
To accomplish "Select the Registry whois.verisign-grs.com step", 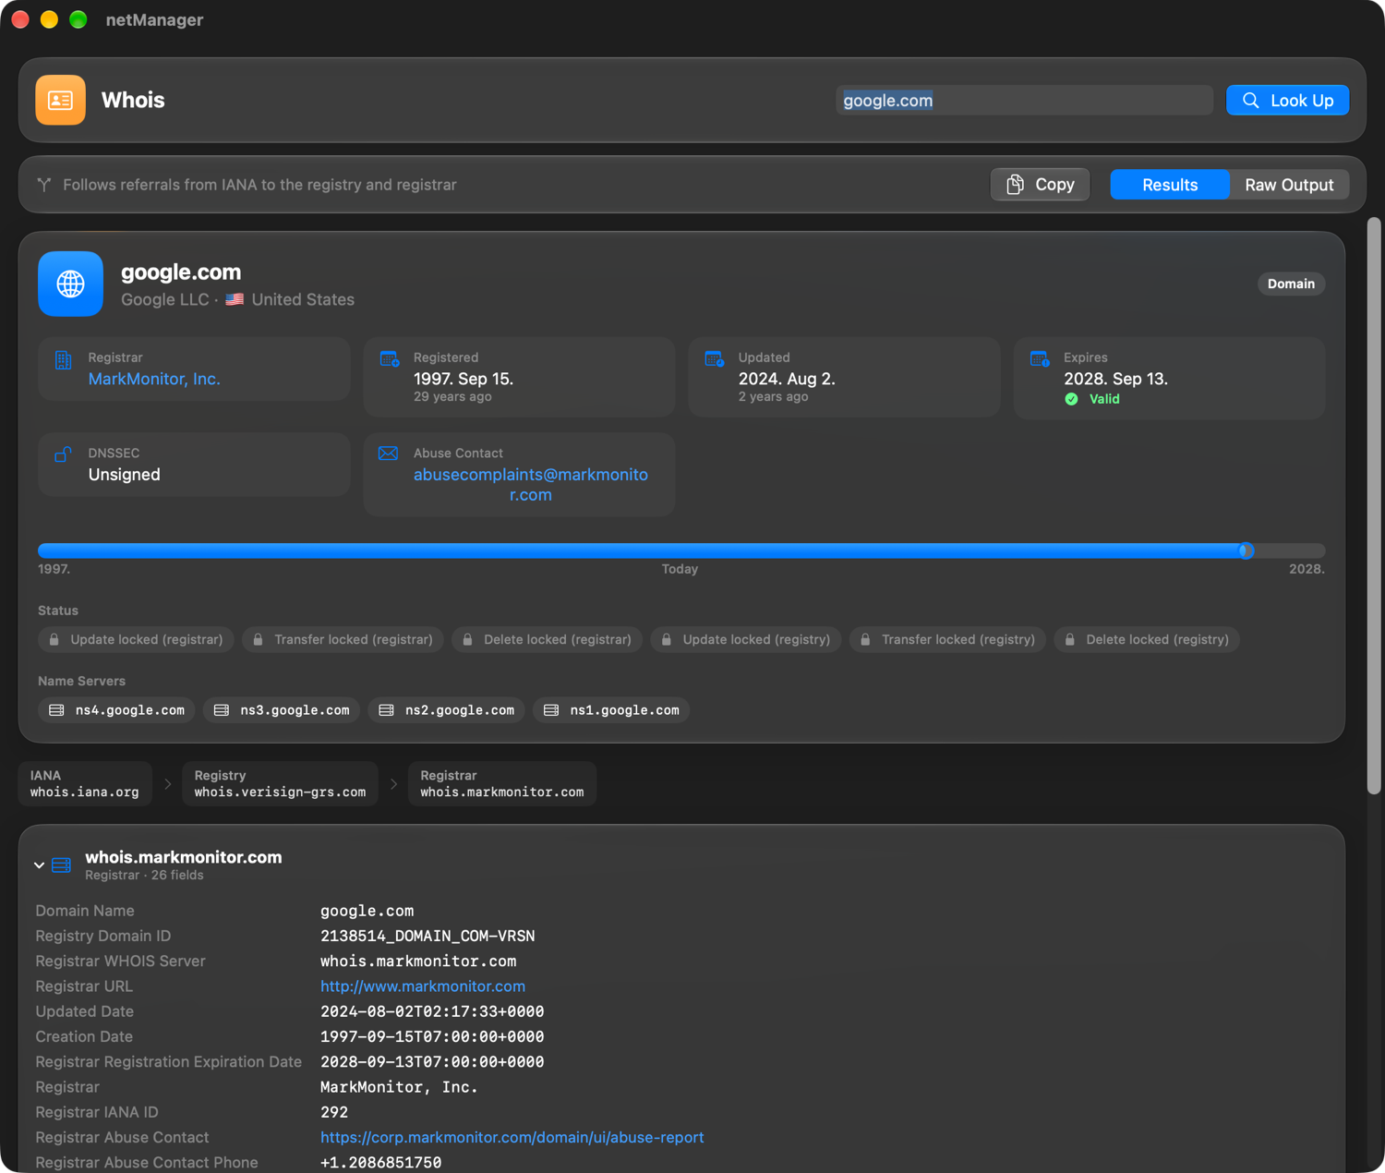I will tap(280, 784).
